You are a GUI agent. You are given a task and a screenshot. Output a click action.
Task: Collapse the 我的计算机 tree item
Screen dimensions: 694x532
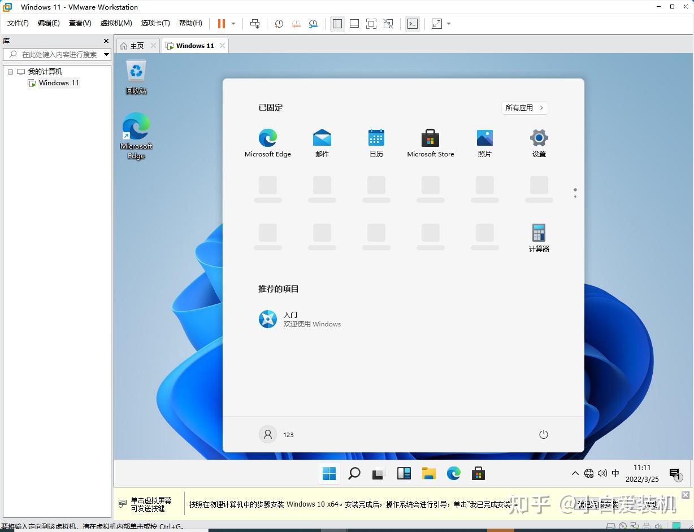pos(10,71)
